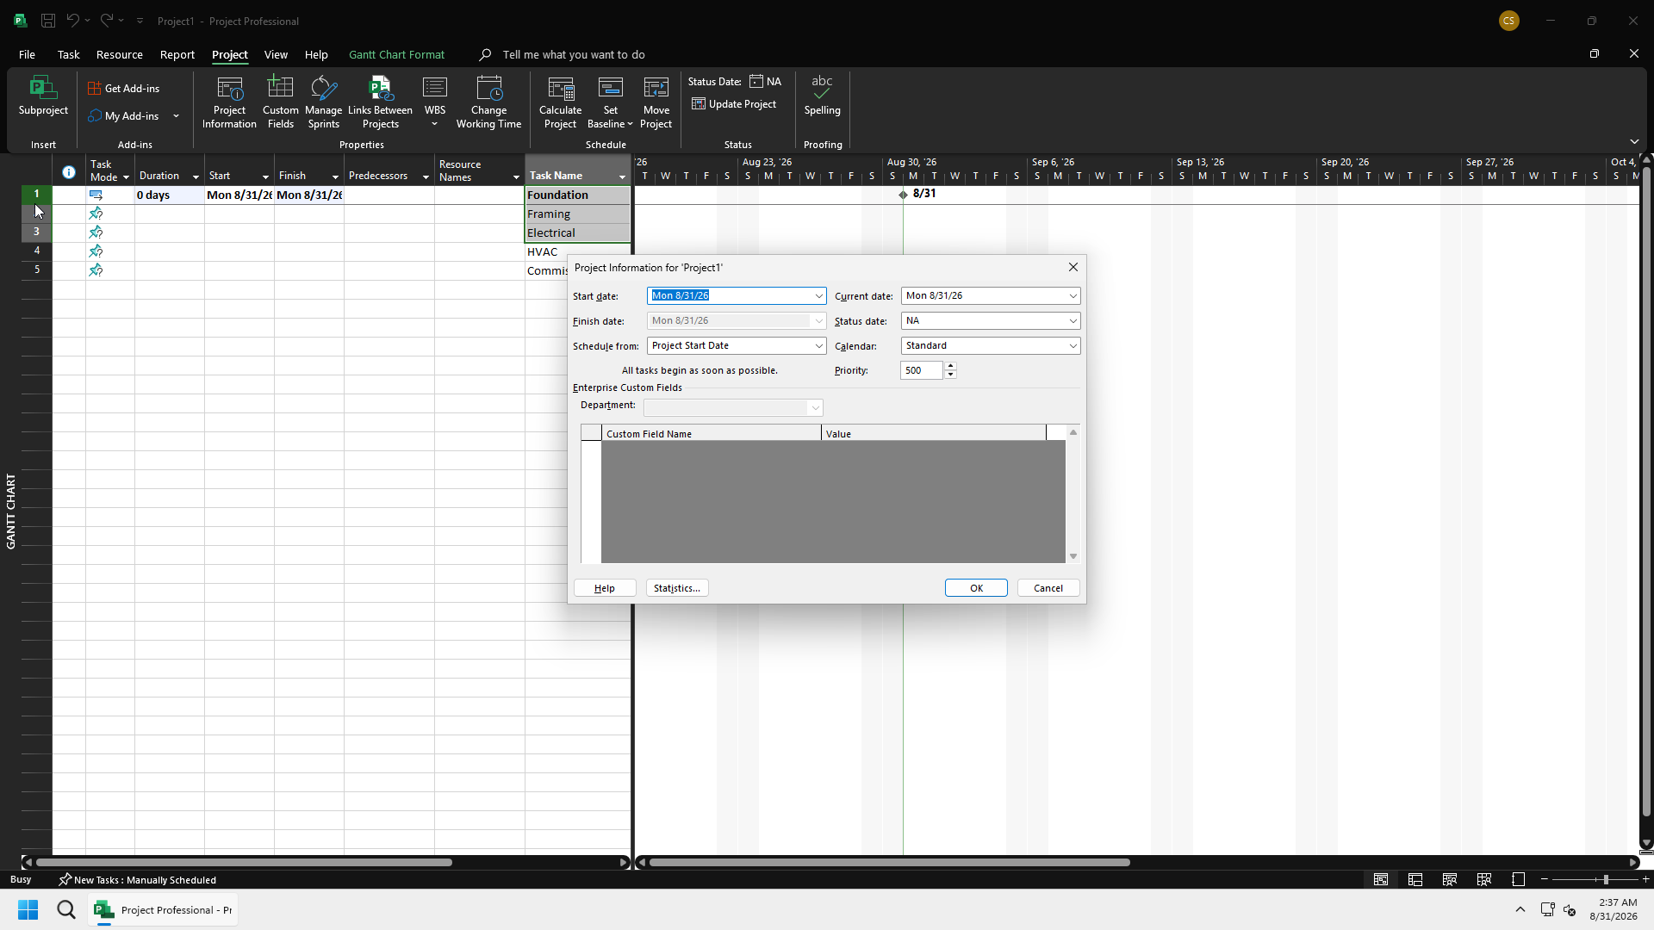This screenshot has height=930, width=1654.
Task: Open the Start date dropdown in dialog
Action: [818, 296]
